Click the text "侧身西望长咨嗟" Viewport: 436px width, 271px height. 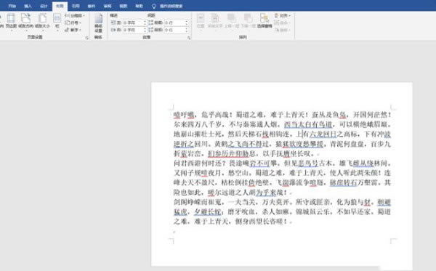click(259, 222)
